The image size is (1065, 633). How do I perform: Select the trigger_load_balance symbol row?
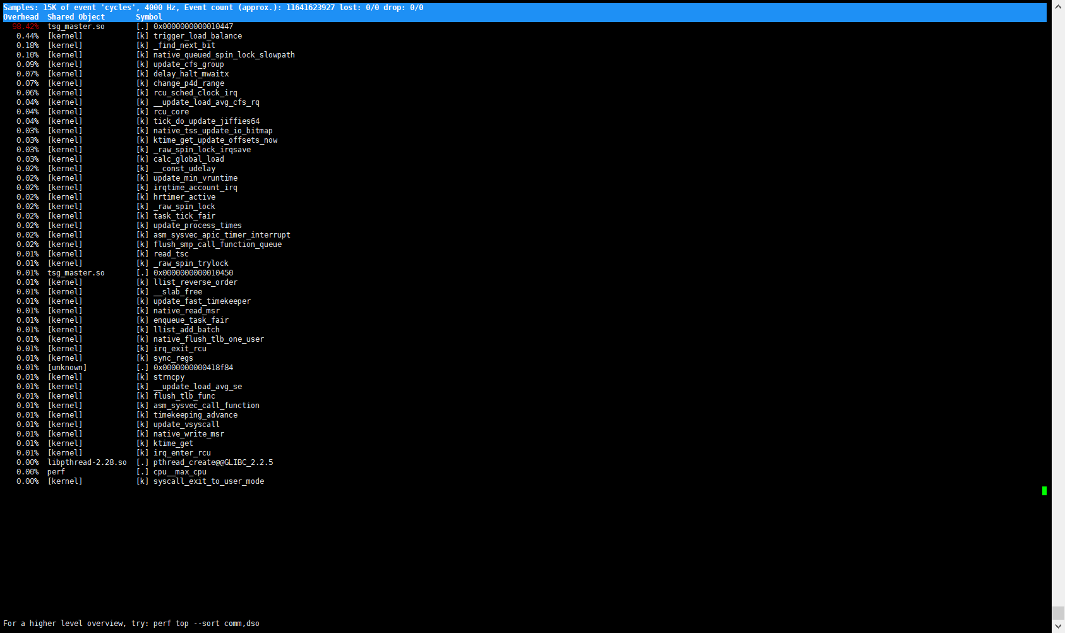[197, 36]
